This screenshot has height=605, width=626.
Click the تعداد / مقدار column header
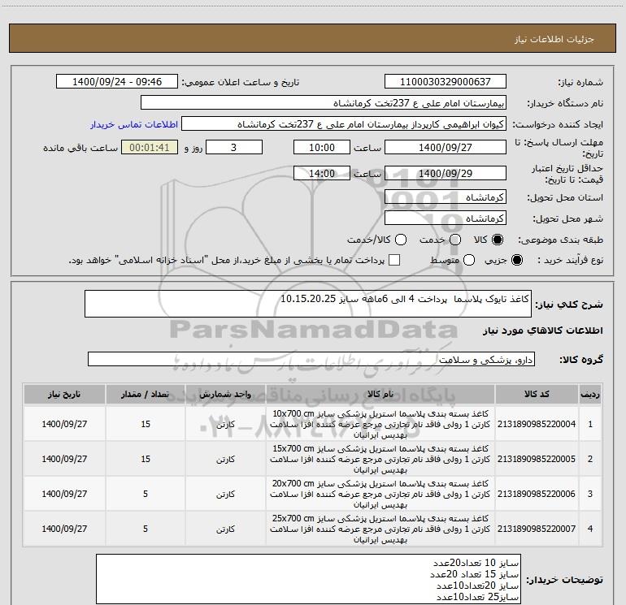pos(146,395)
